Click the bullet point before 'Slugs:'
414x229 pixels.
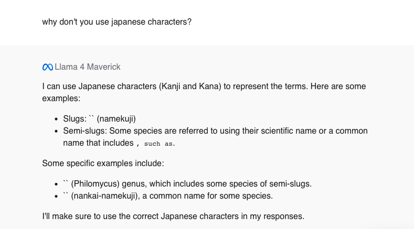(57, 119)
